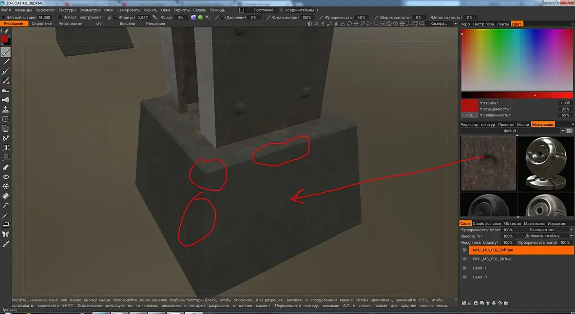The height and width of the screenshot is (314, 575).
Task: Switch to the Ретопология tab
Action: [70, 23]
